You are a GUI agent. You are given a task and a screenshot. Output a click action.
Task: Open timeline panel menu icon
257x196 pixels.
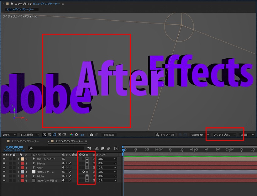(x=86, y=141)
